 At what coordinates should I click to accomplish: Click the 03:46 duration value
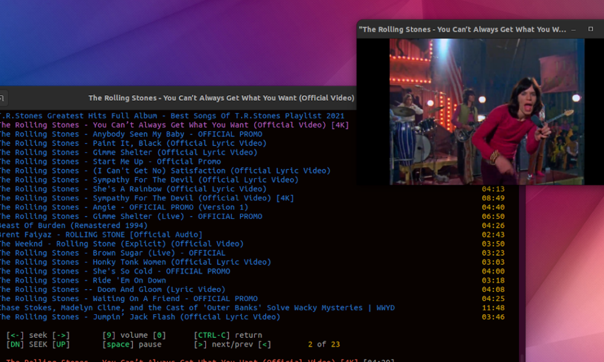point(493,317)
